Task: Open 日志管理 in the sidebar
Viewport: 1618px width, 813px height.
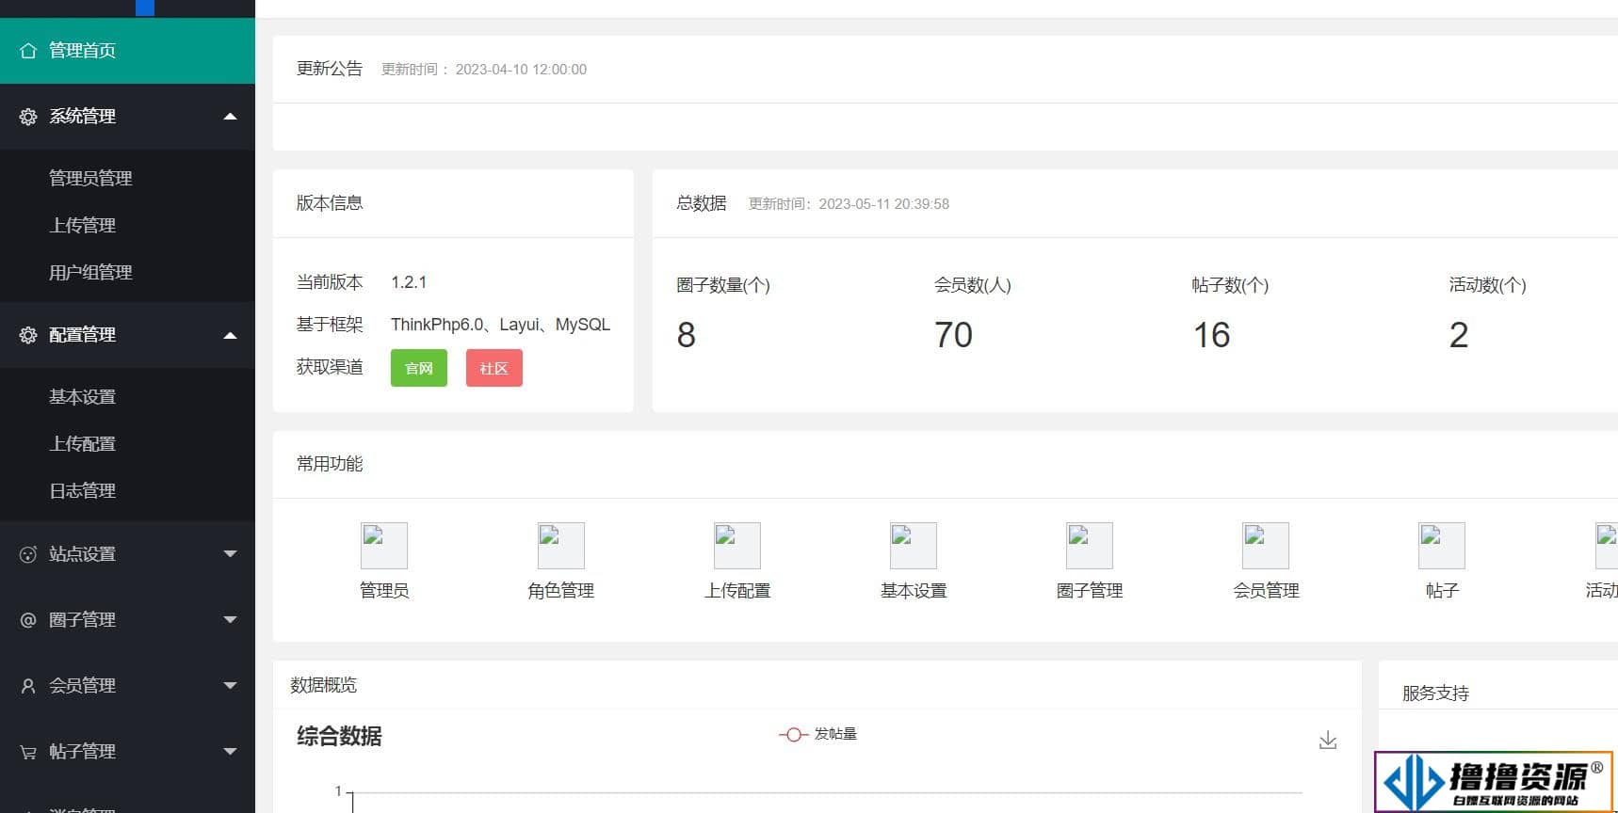Action: [x=82, y=490]
